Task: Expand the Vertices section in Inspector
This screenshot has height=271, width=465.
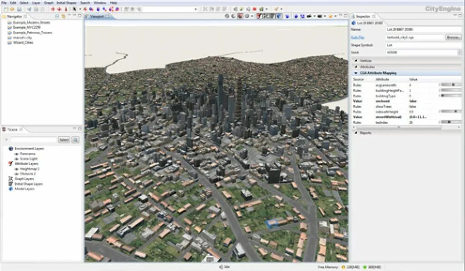Action: tap(356, 61)
